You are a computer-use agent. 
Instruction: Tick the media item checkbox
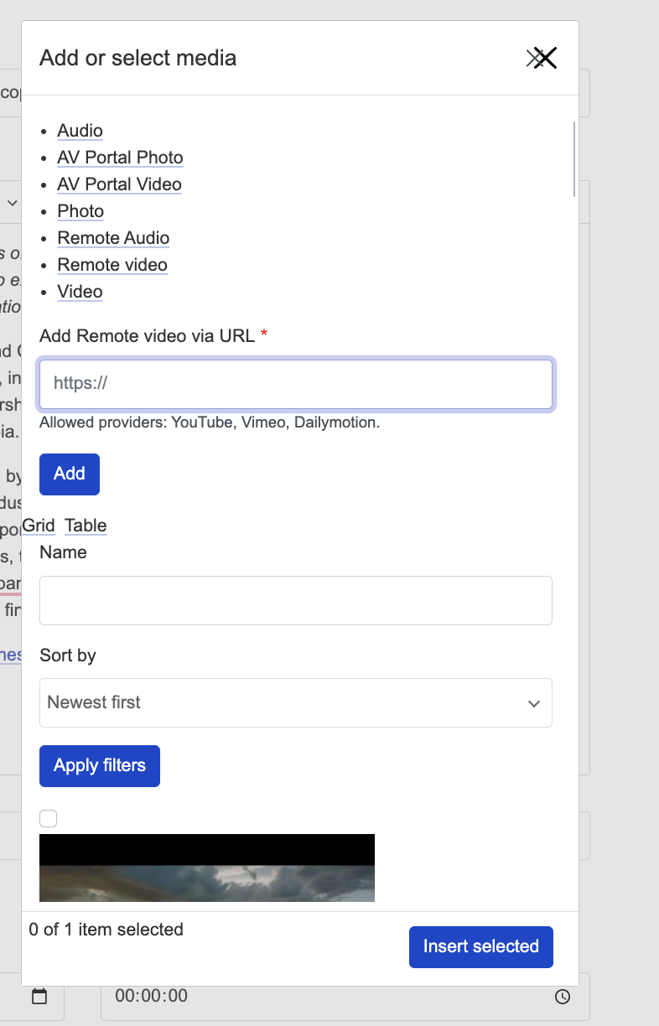[49, 818]
